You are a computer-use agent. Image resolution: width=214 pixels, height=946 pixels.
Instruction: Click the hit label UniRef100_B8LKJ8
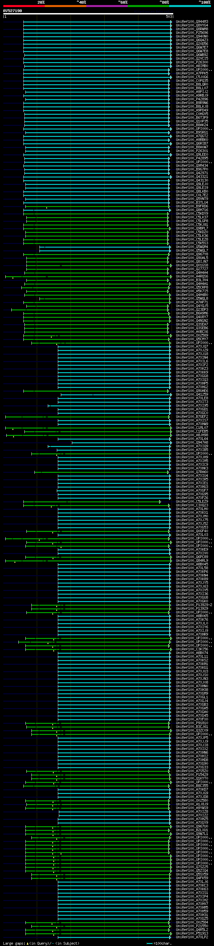pos(192,106)
